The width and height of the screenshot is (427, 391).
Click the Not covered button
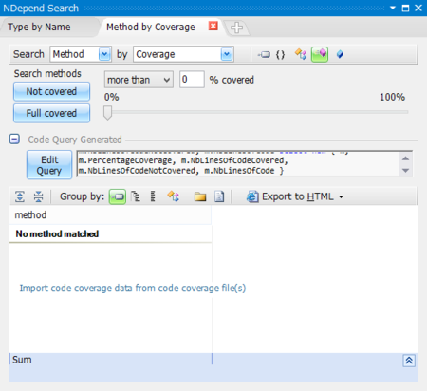click(51, 92)
